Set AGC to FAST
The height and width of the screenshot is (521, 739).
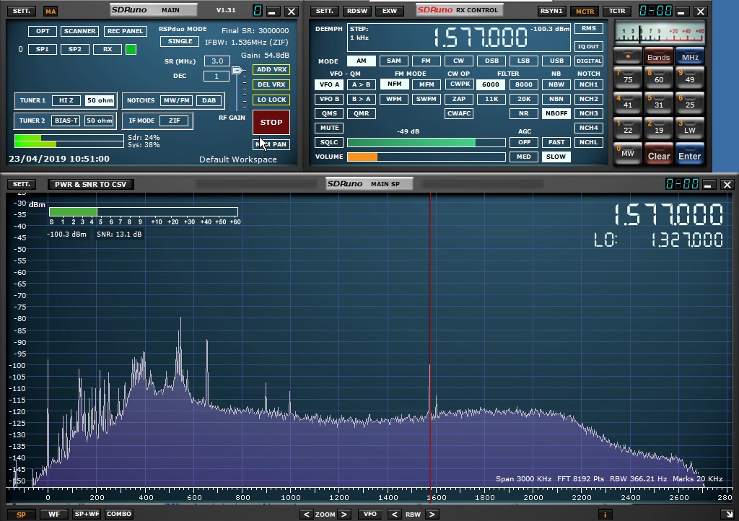pyautogui.click(x=556, y=142)
